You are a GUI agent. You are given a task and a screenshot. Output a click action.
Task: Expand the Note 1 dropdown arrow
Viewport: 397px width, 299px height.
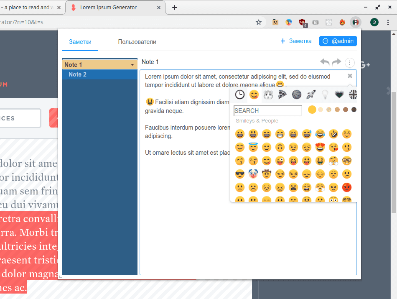tap(133, 64)
